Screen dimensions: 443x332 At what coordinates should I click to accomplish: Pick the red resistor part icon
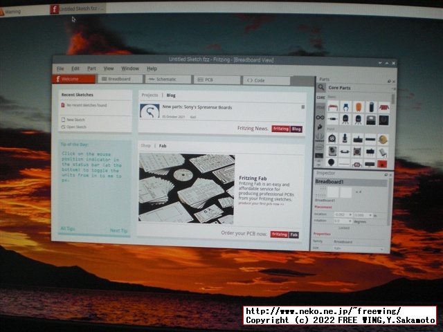333,107
